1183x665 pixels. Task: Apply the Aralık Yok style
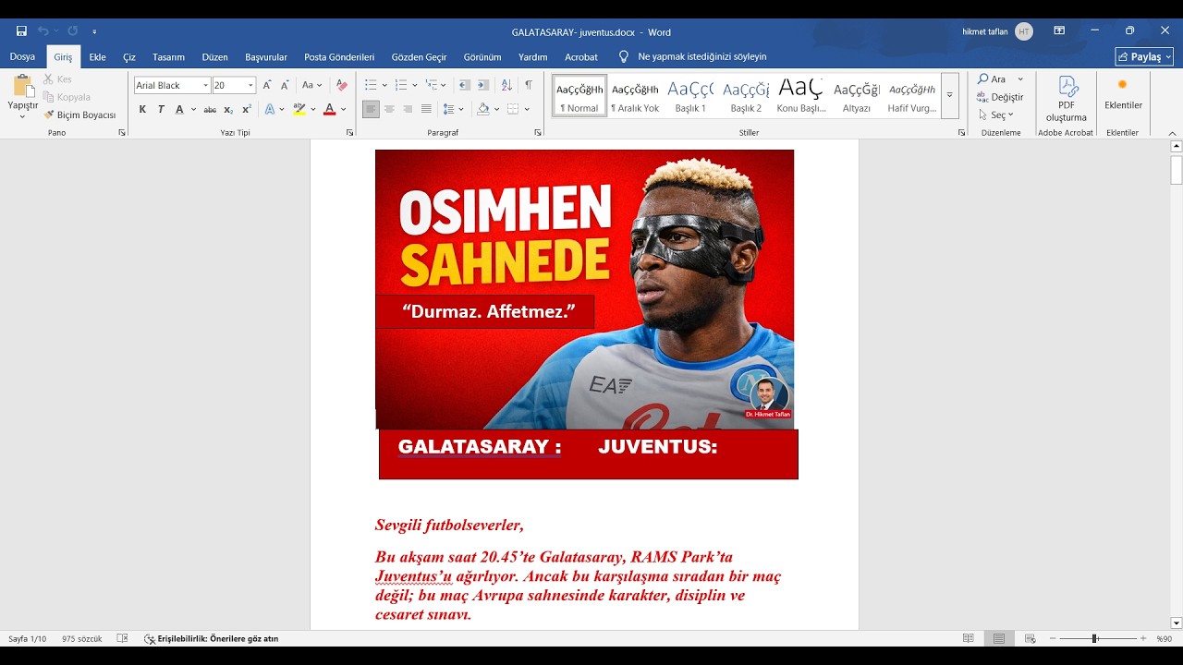pyautogui.click(x=635, y=95)
